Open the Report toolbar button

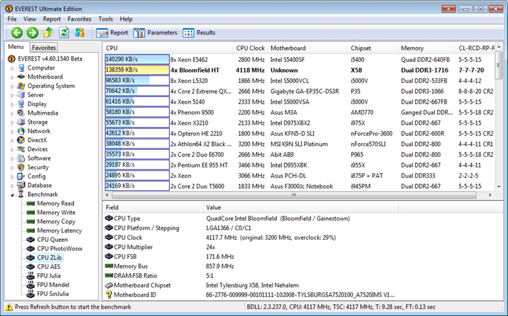(112, 33)
